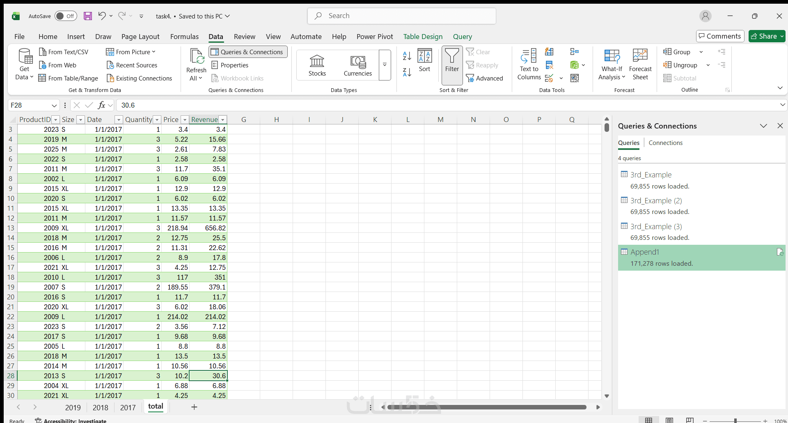This screenshot has width=788, height=423.
Task: Close the Queries & Connections pane
Action: (780, 126)
